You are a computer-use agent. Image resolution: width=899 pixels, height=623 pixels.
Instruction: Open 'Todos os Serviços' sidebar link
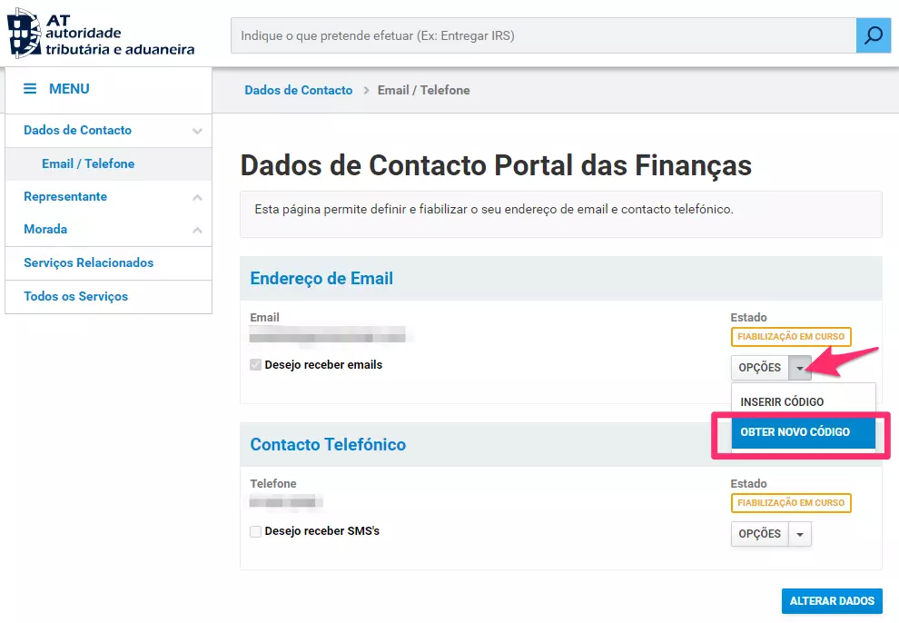pos(75,296)
